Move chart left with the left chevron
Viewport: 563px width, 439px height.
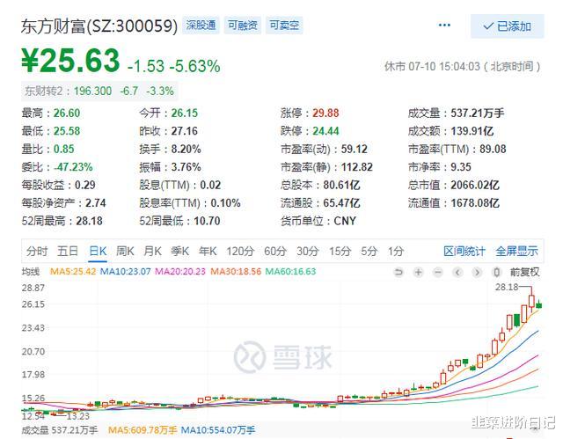[457, 273]
